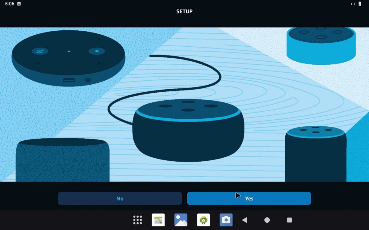This screenshot has height=230, width=369.
Task: Tap the Yes button
Action: (x=249, y=198)
